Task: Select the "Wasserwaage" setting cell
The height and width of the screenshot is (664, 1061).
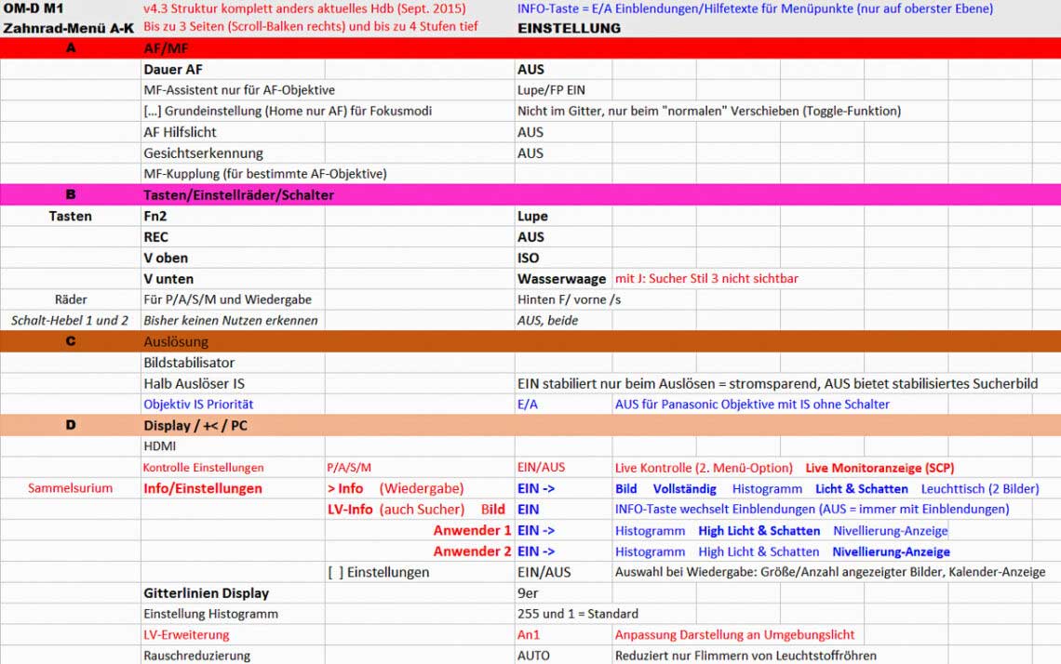Action: (561, 279)
